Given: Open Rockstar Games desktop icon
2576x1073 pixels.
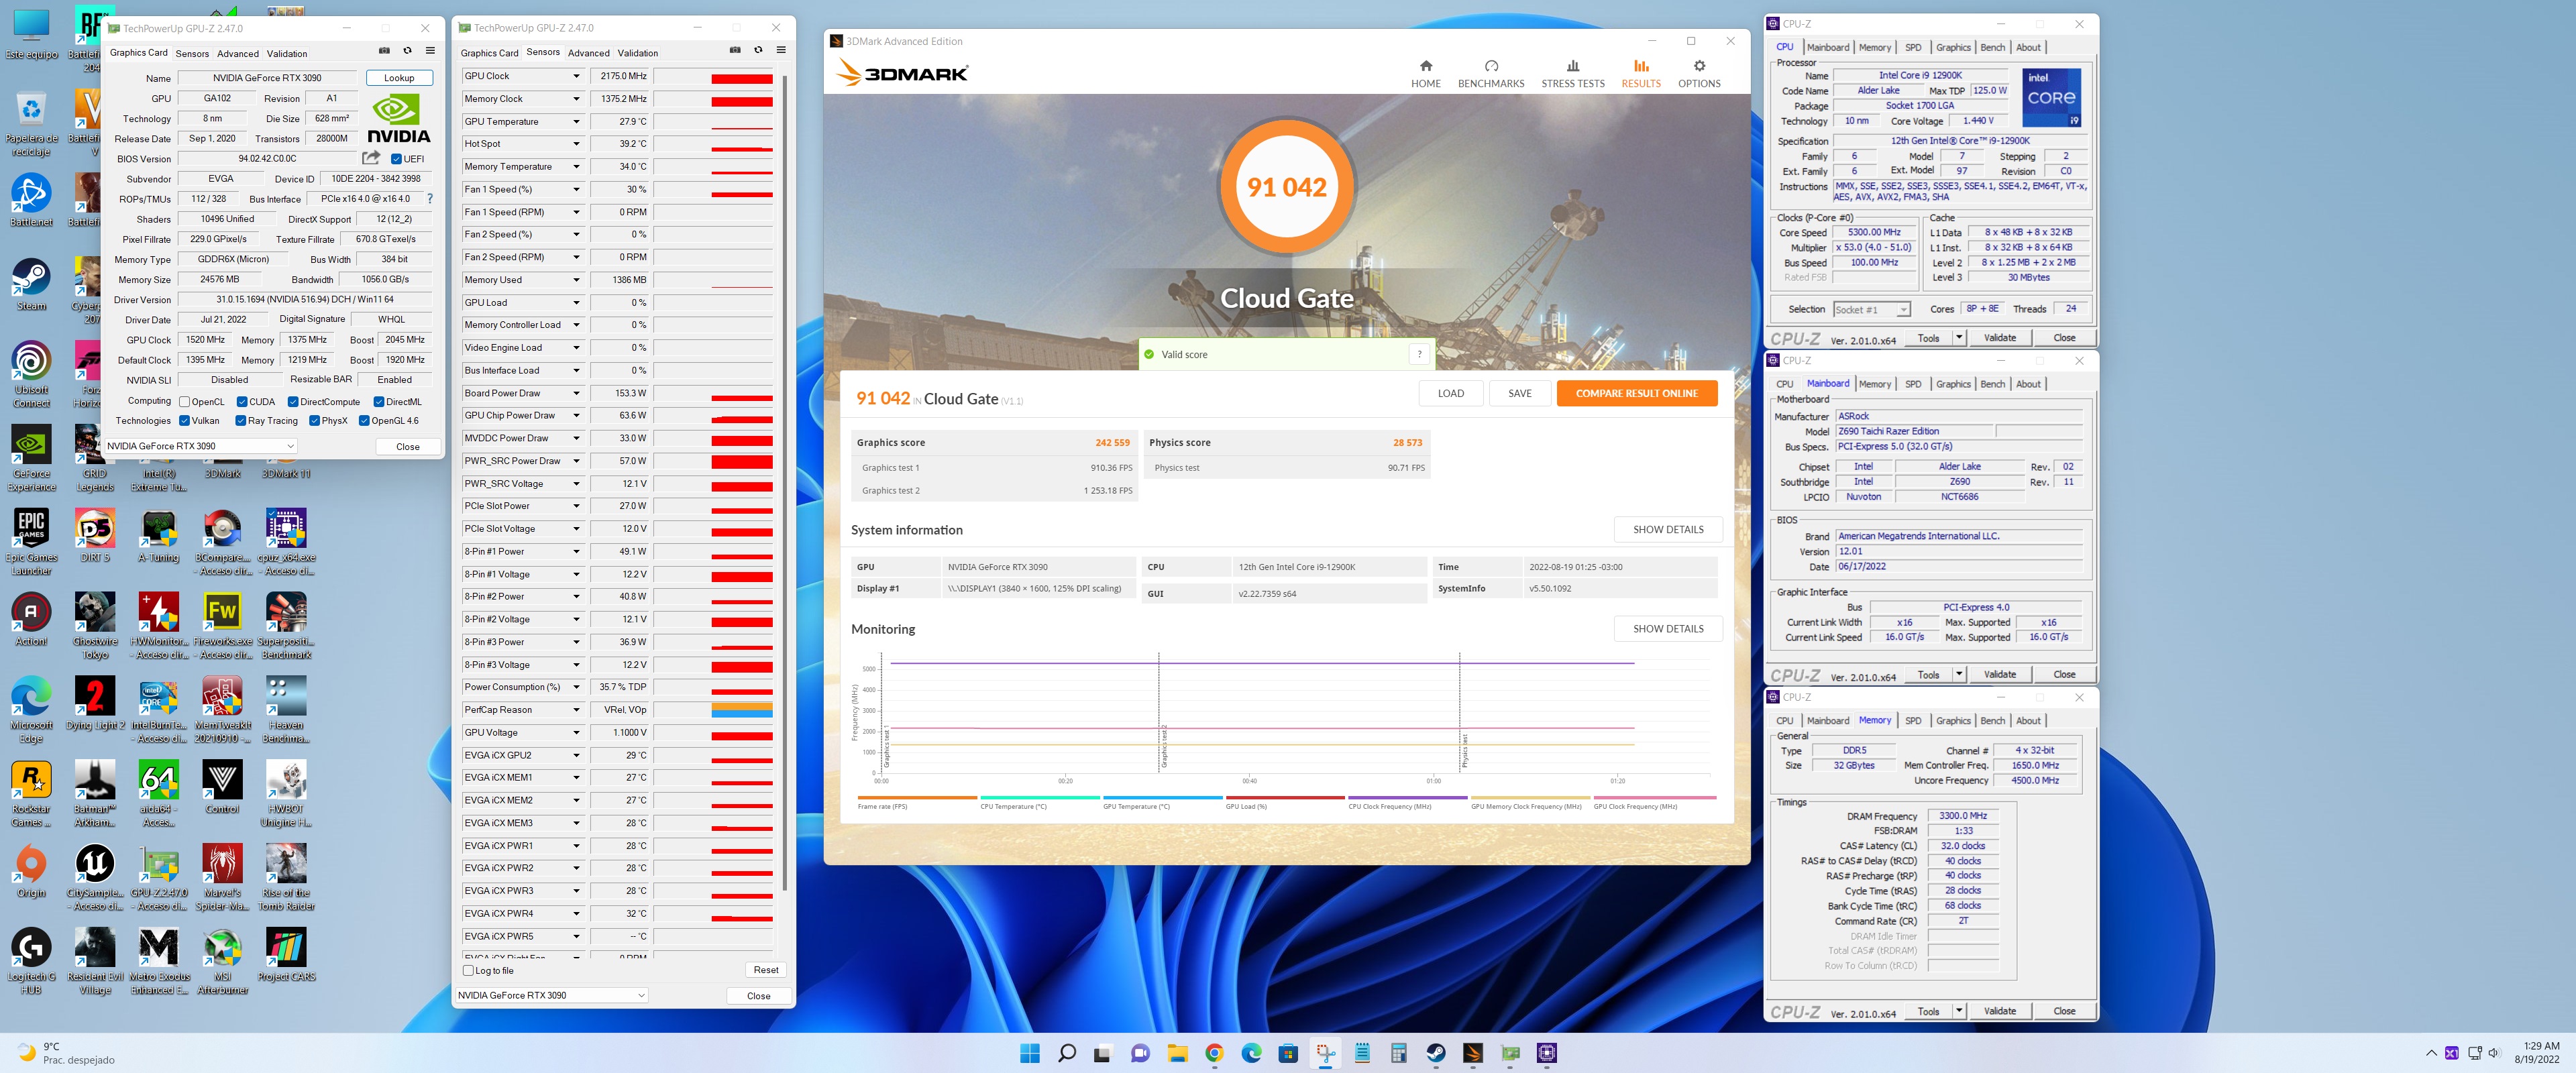Looking at the screenshot, I should pyautogui.click(x=31, y=795).
